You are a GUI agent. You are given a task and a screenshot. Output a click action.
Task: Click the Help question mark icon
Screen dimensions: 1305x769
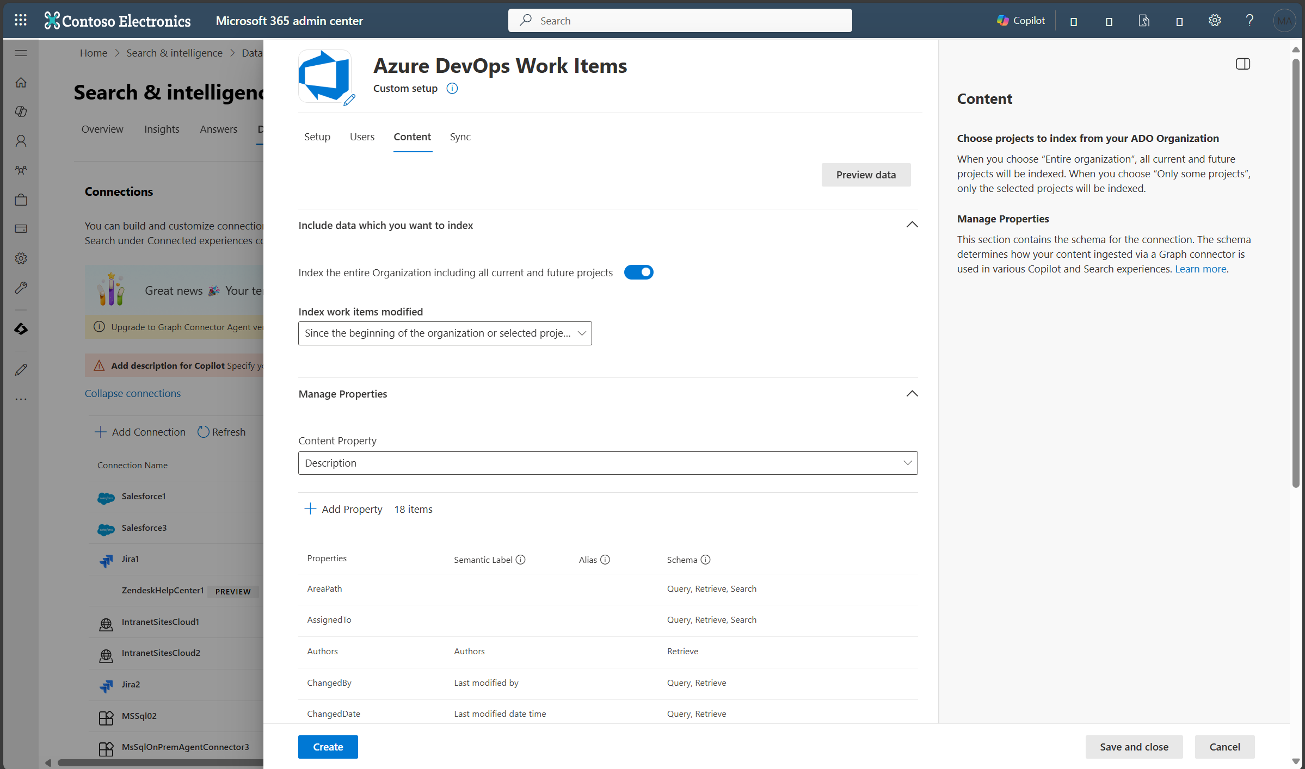click(x=1249, y=20)
